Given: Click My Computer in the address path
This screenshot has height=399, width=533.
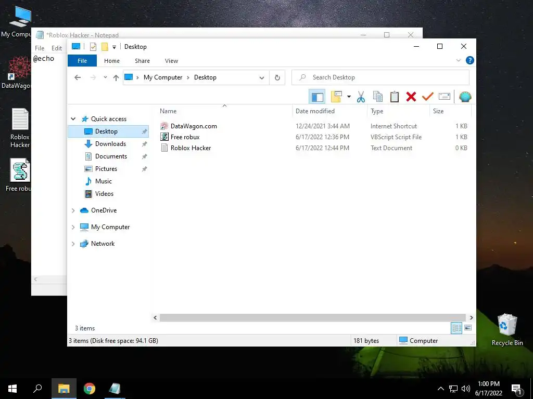Looking at the screenshot, I should tap(163, 77).
